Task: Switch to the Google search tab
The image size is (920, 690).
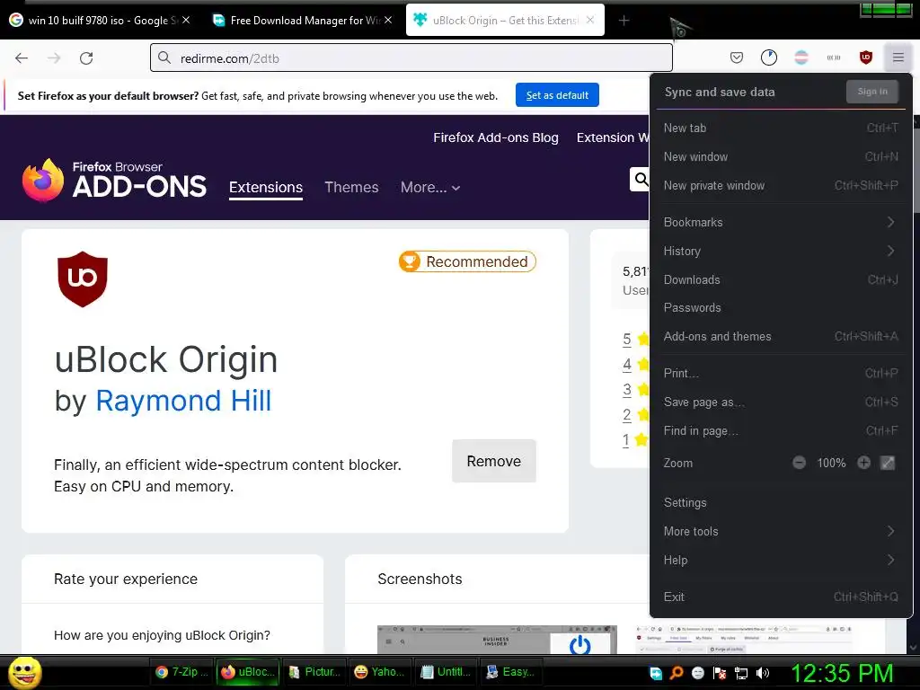Action: 100,20
